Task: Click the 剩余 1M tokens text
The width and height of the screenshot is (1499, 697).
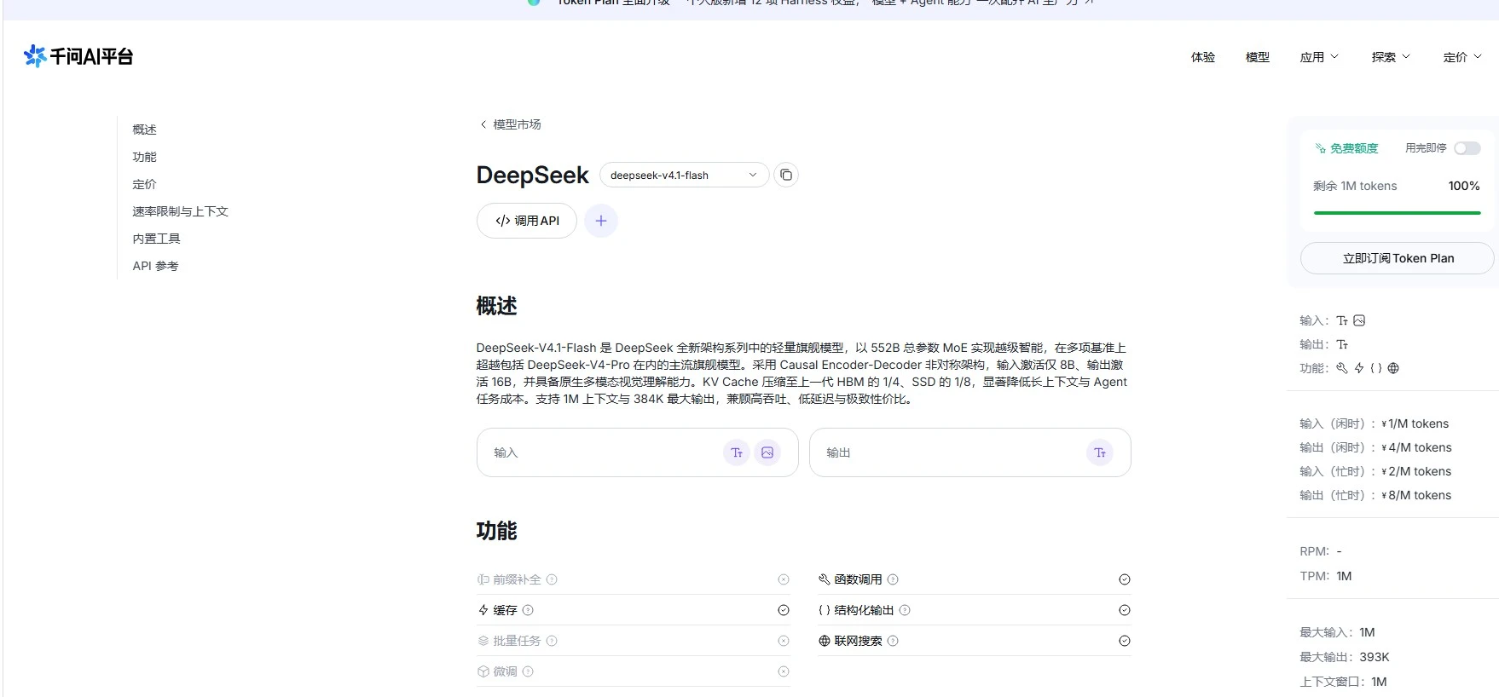Action: (1355, 186)
